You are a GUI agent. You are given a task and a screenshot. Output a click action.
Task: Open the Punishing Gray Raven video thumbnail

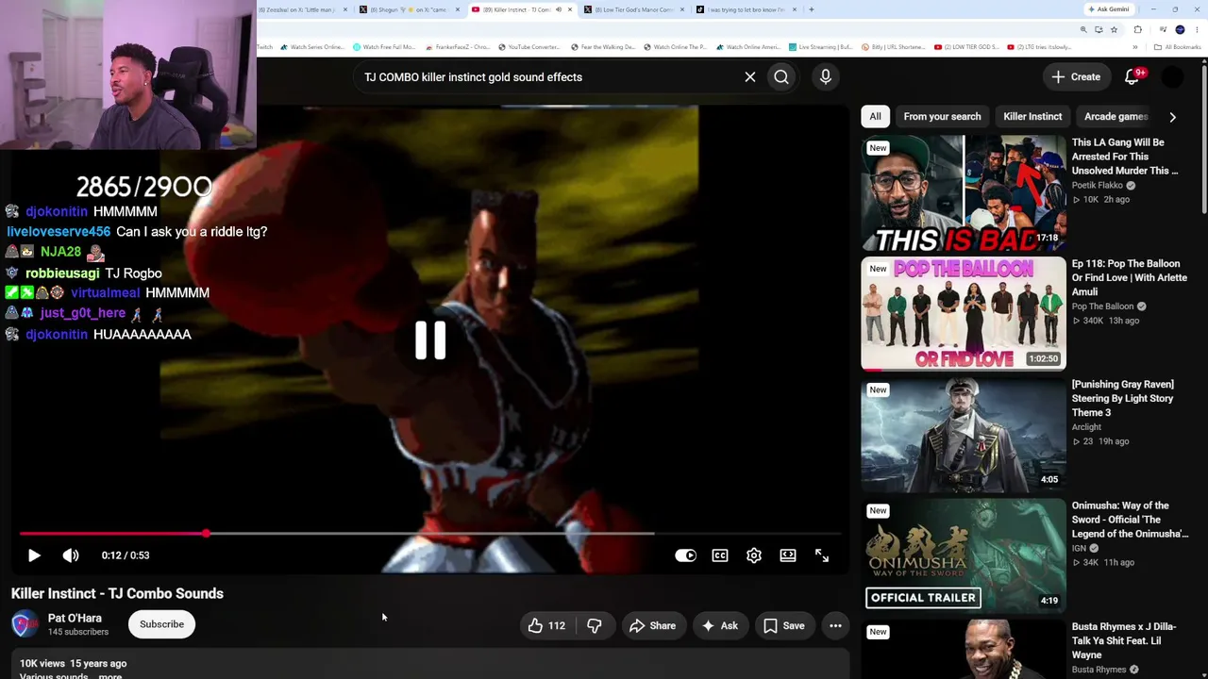click(x=964, y=435)
